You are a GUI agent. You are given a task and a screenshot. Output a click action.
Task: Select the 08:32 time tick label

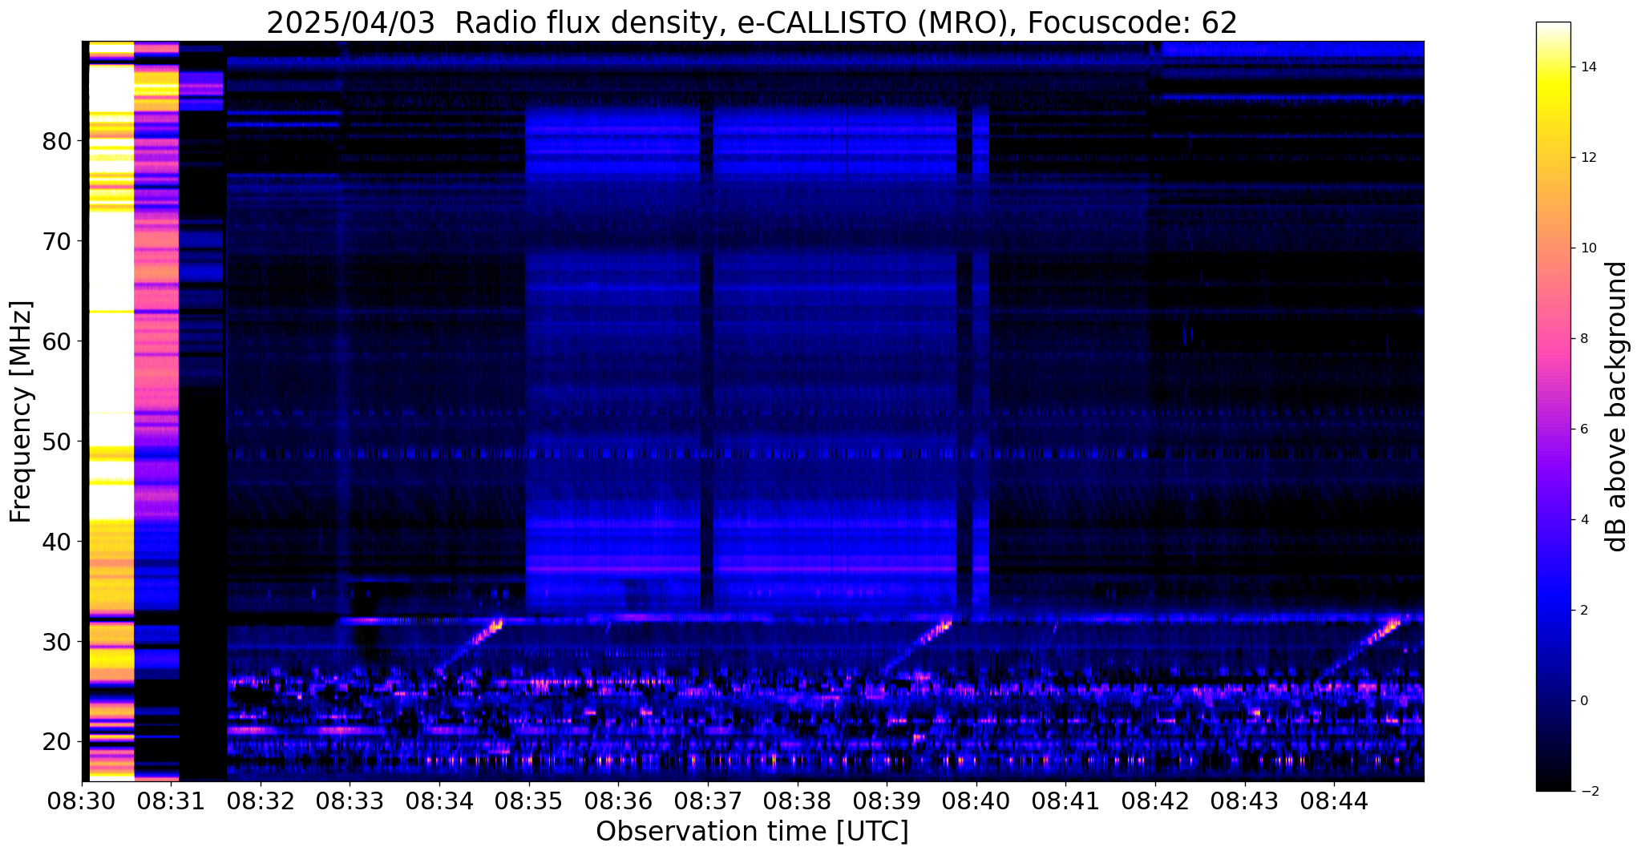pyautogui.click(x=261, y=801)
